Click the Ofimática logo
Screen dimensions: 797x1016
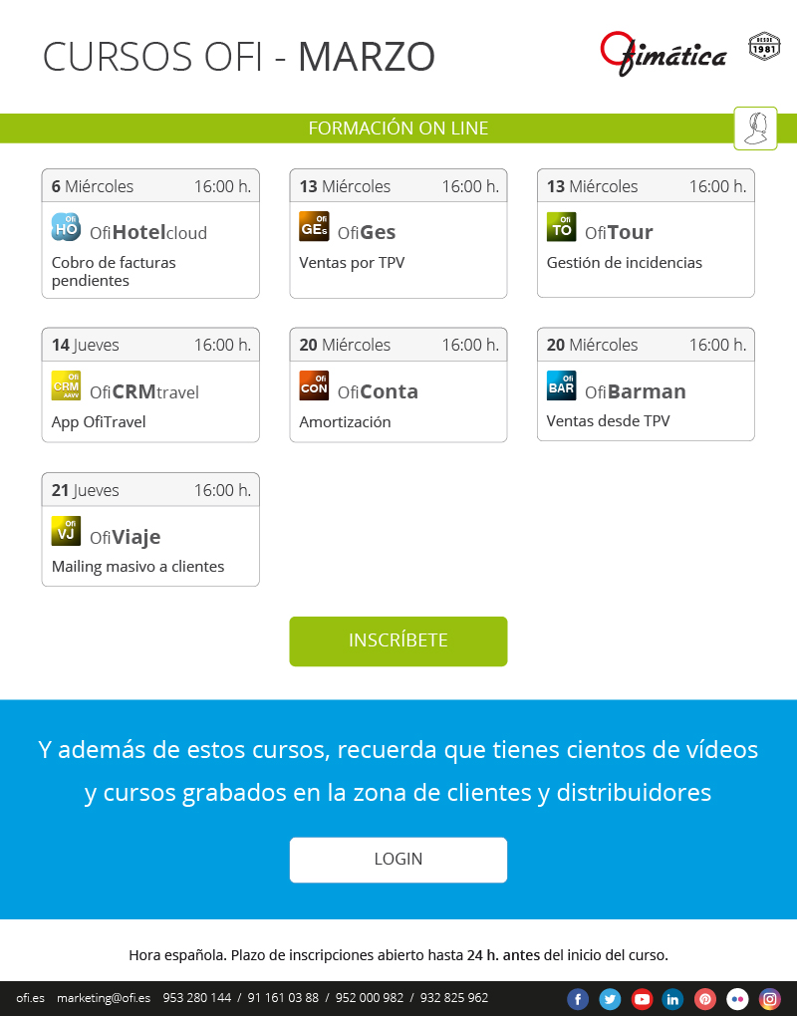pos(663,53)
